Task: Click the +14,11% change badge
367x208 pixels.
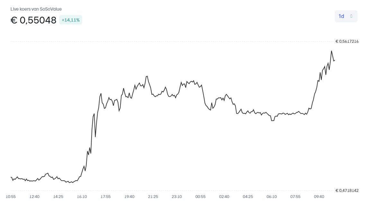Action: coord(71,20)
